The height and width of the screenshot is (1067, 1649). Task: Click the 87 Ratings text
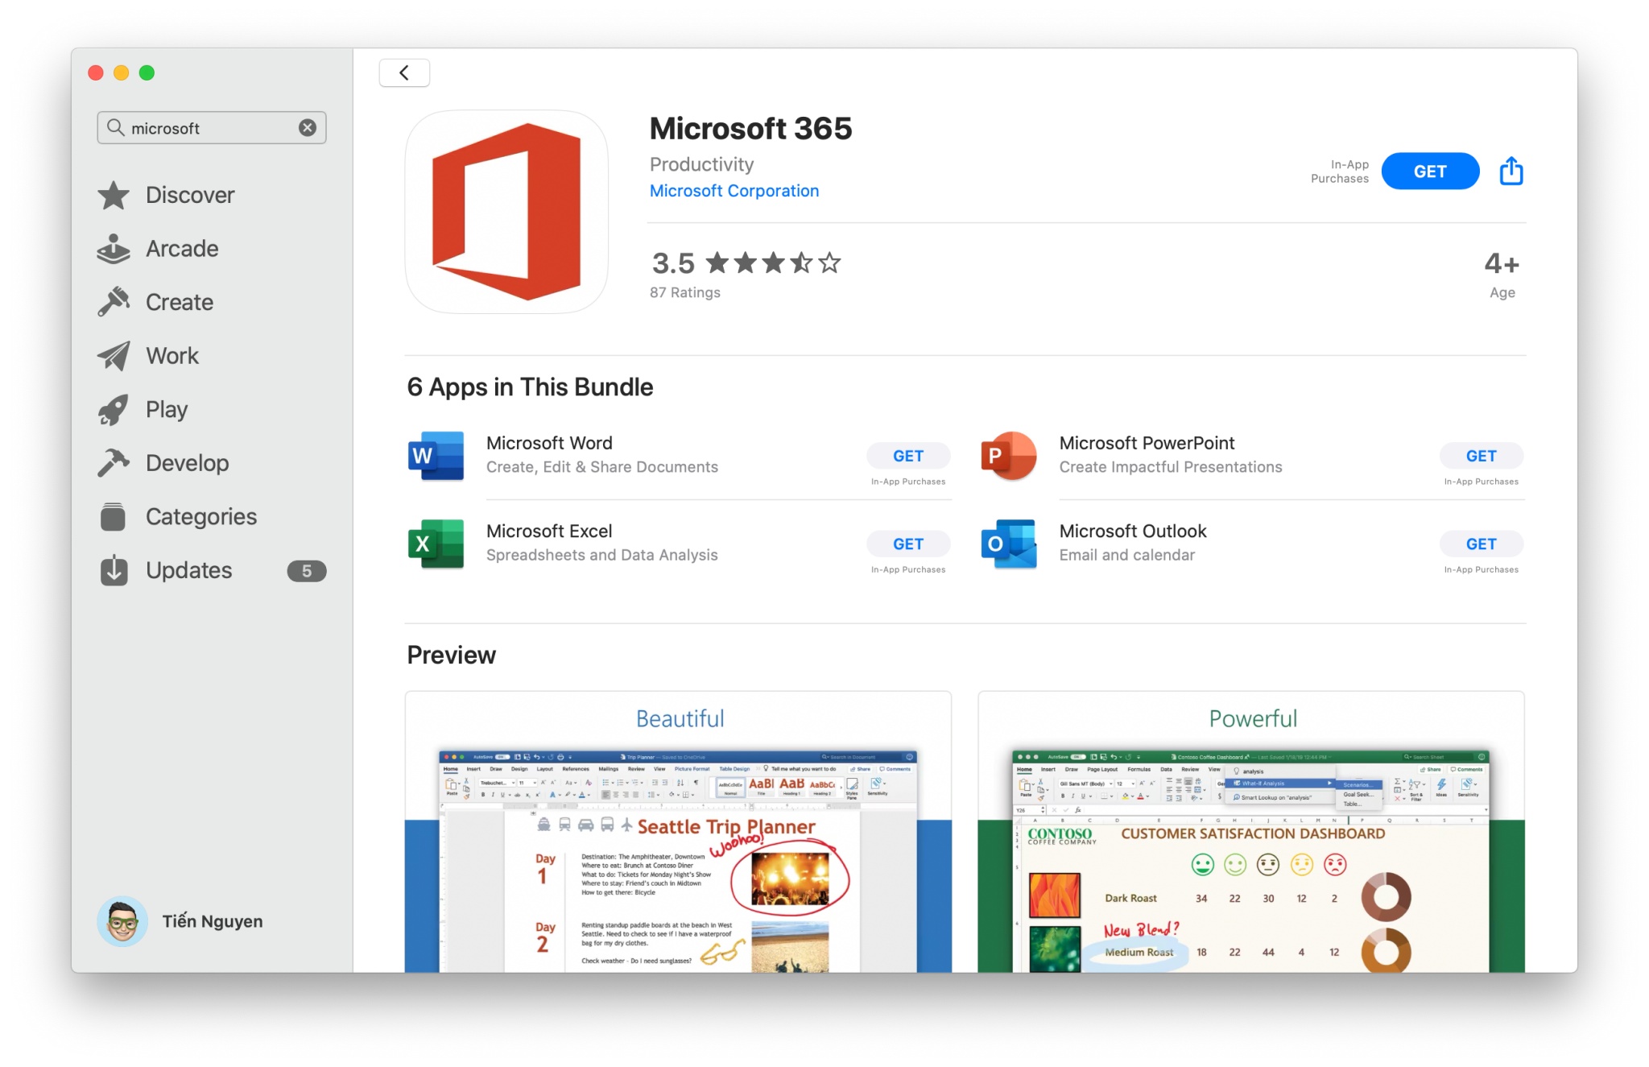(x=685, y=292)
